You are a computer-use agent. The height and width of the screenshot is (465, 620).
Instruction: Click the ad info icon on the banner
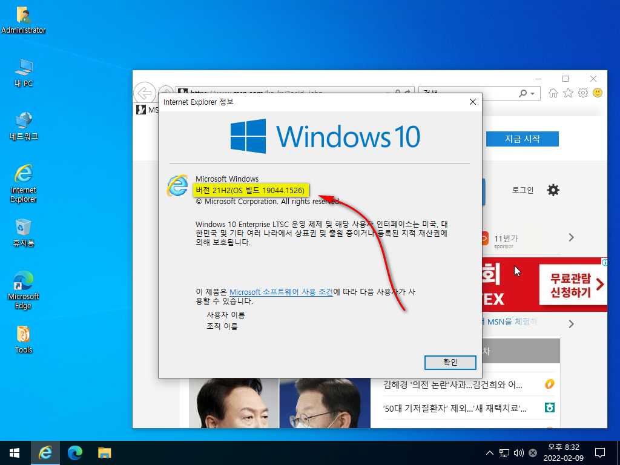(604, 262)
